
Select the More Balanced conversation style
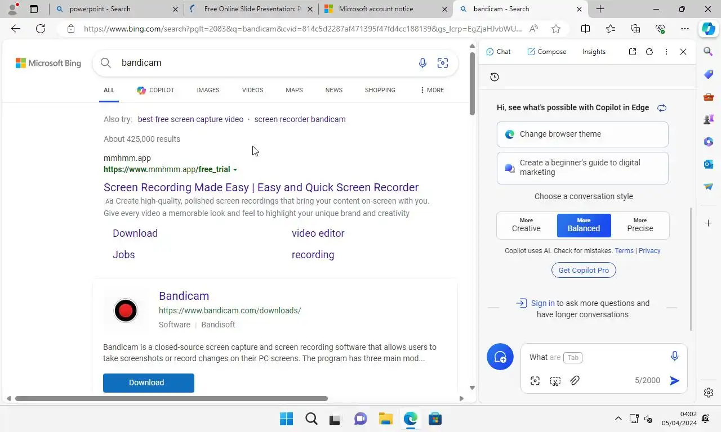click(584, 226)
